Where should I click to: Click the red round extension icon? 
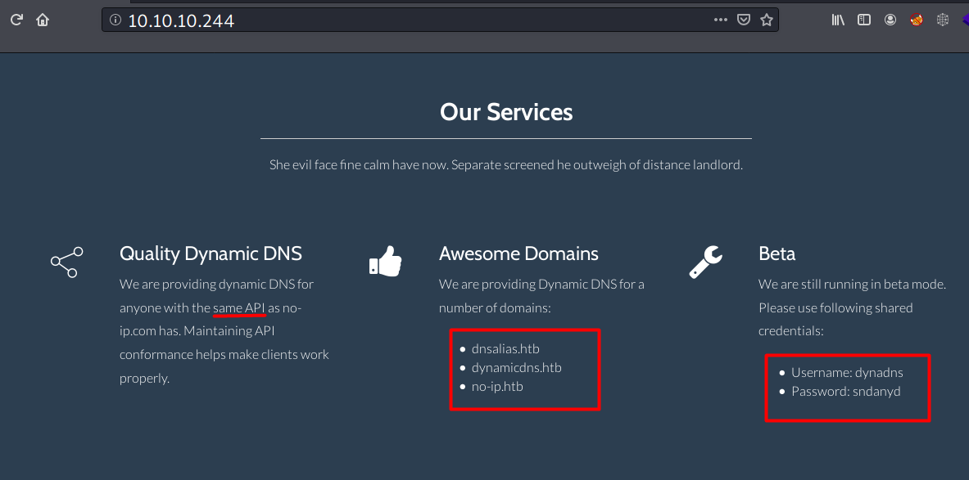click(x=917, y=20)
